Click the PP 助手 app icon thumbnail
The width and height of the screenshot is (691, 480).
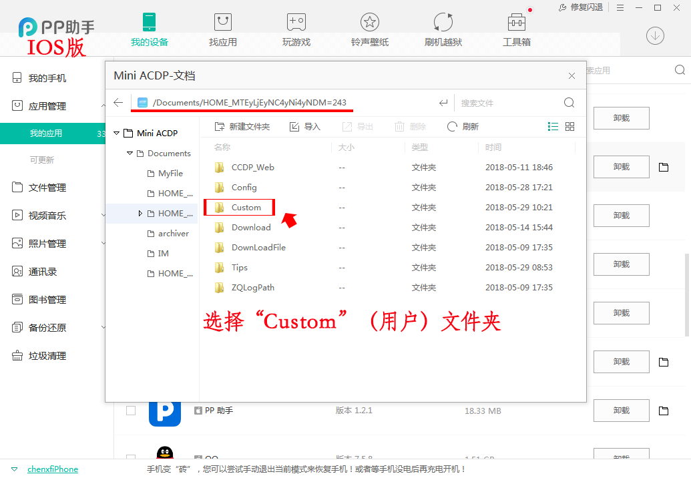165,413
